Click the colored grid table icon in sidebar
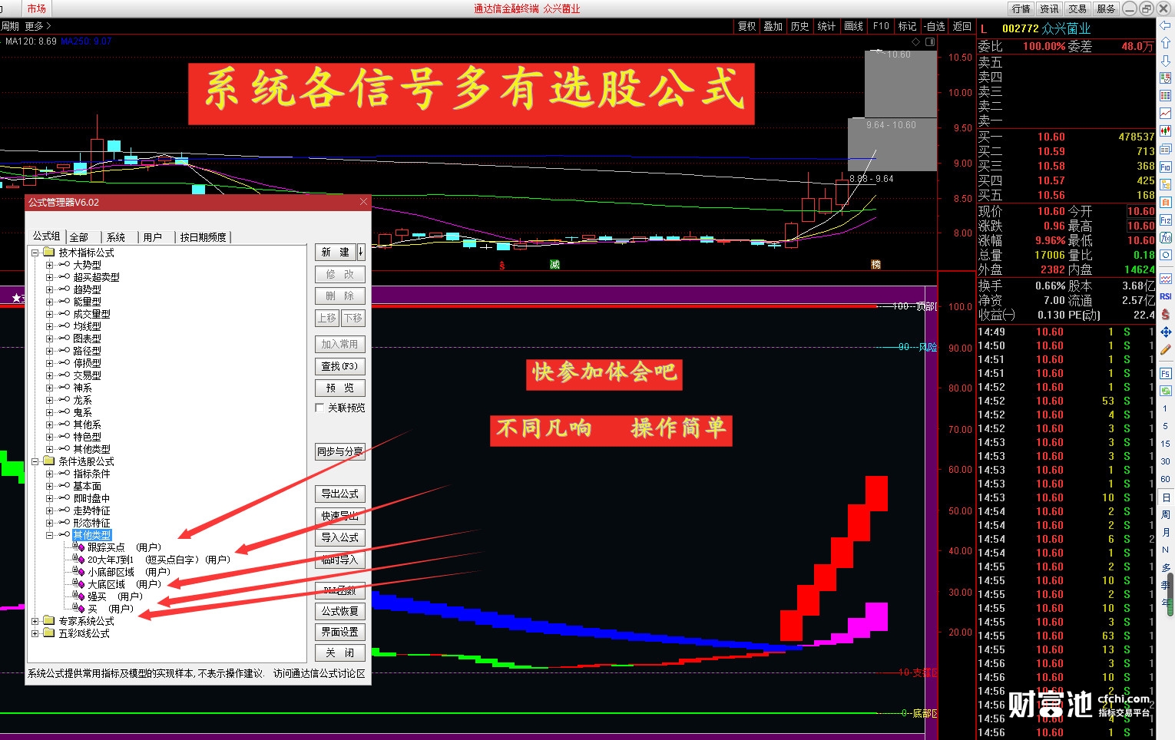The height and width of the screenshot is (740, 1175). [x=1165, y=95]
